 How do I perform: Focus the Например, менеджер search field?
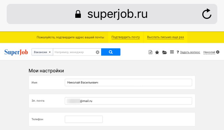click(74, 52)
